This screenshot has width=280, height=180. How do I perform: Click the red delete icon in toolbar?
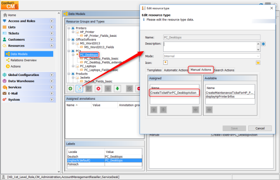pos(98,89)
